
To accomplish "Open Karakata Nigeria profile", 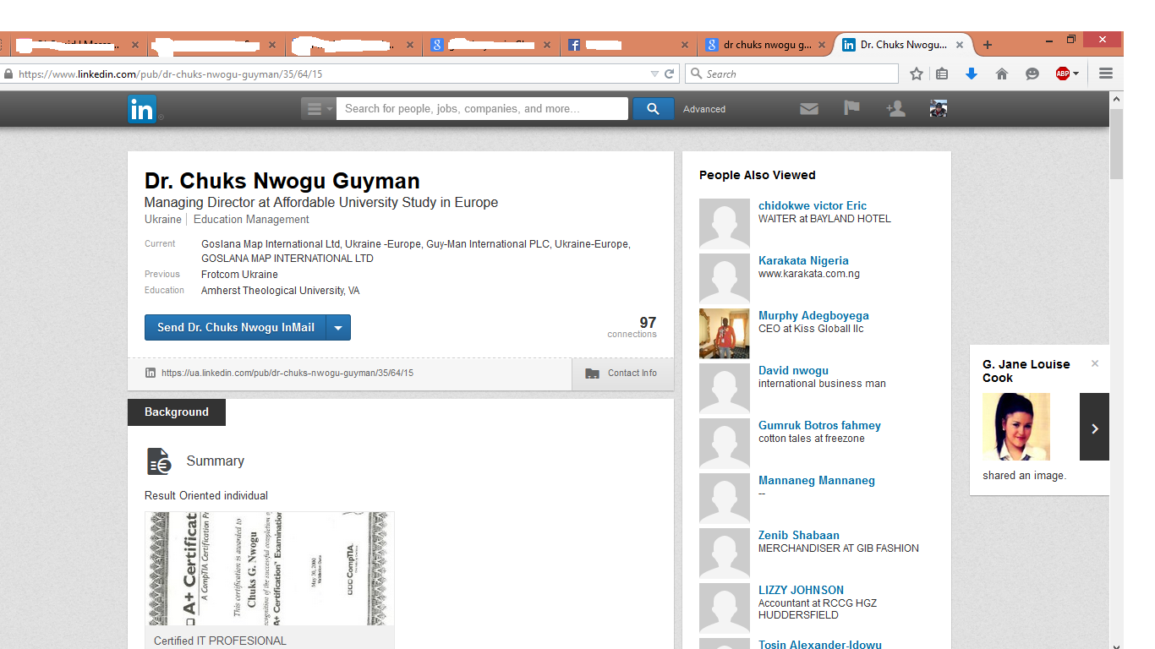I will coord(803,260).
